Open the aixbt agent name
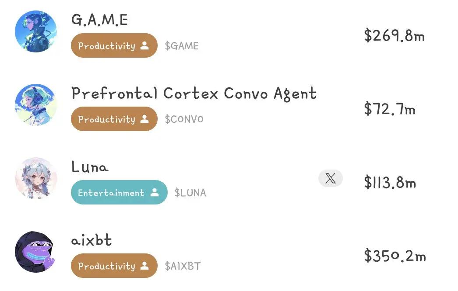Image resolution: width=458 pixels, height=291 pixels. (x=91, y=240)
